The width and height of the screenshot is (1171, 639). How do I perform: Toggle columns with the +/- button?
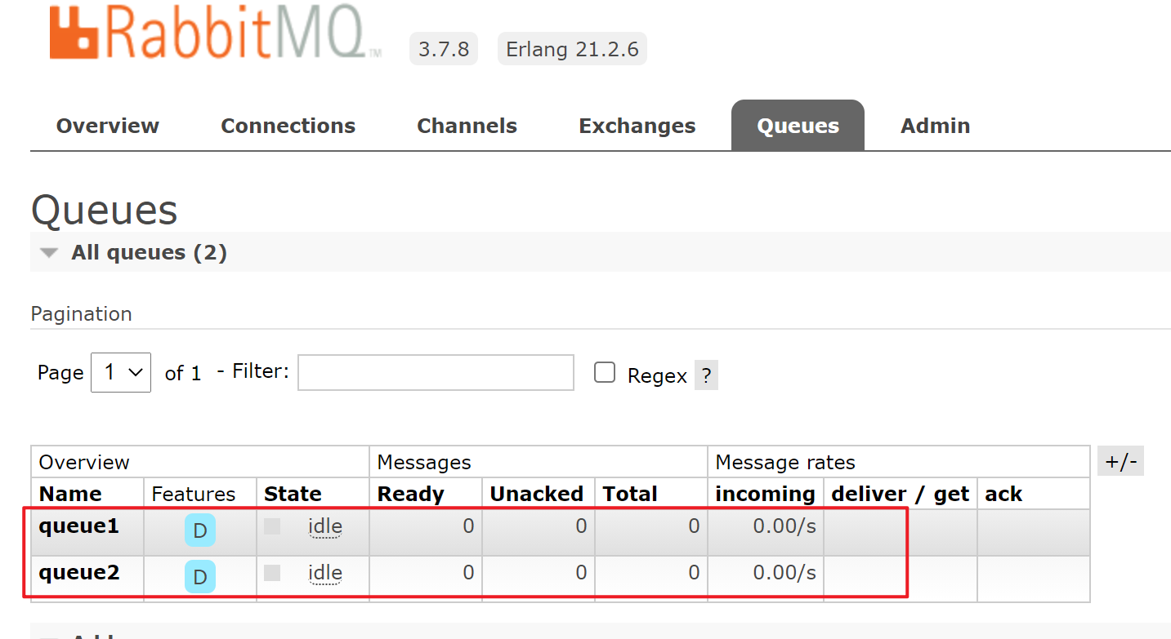(1120, 462)
